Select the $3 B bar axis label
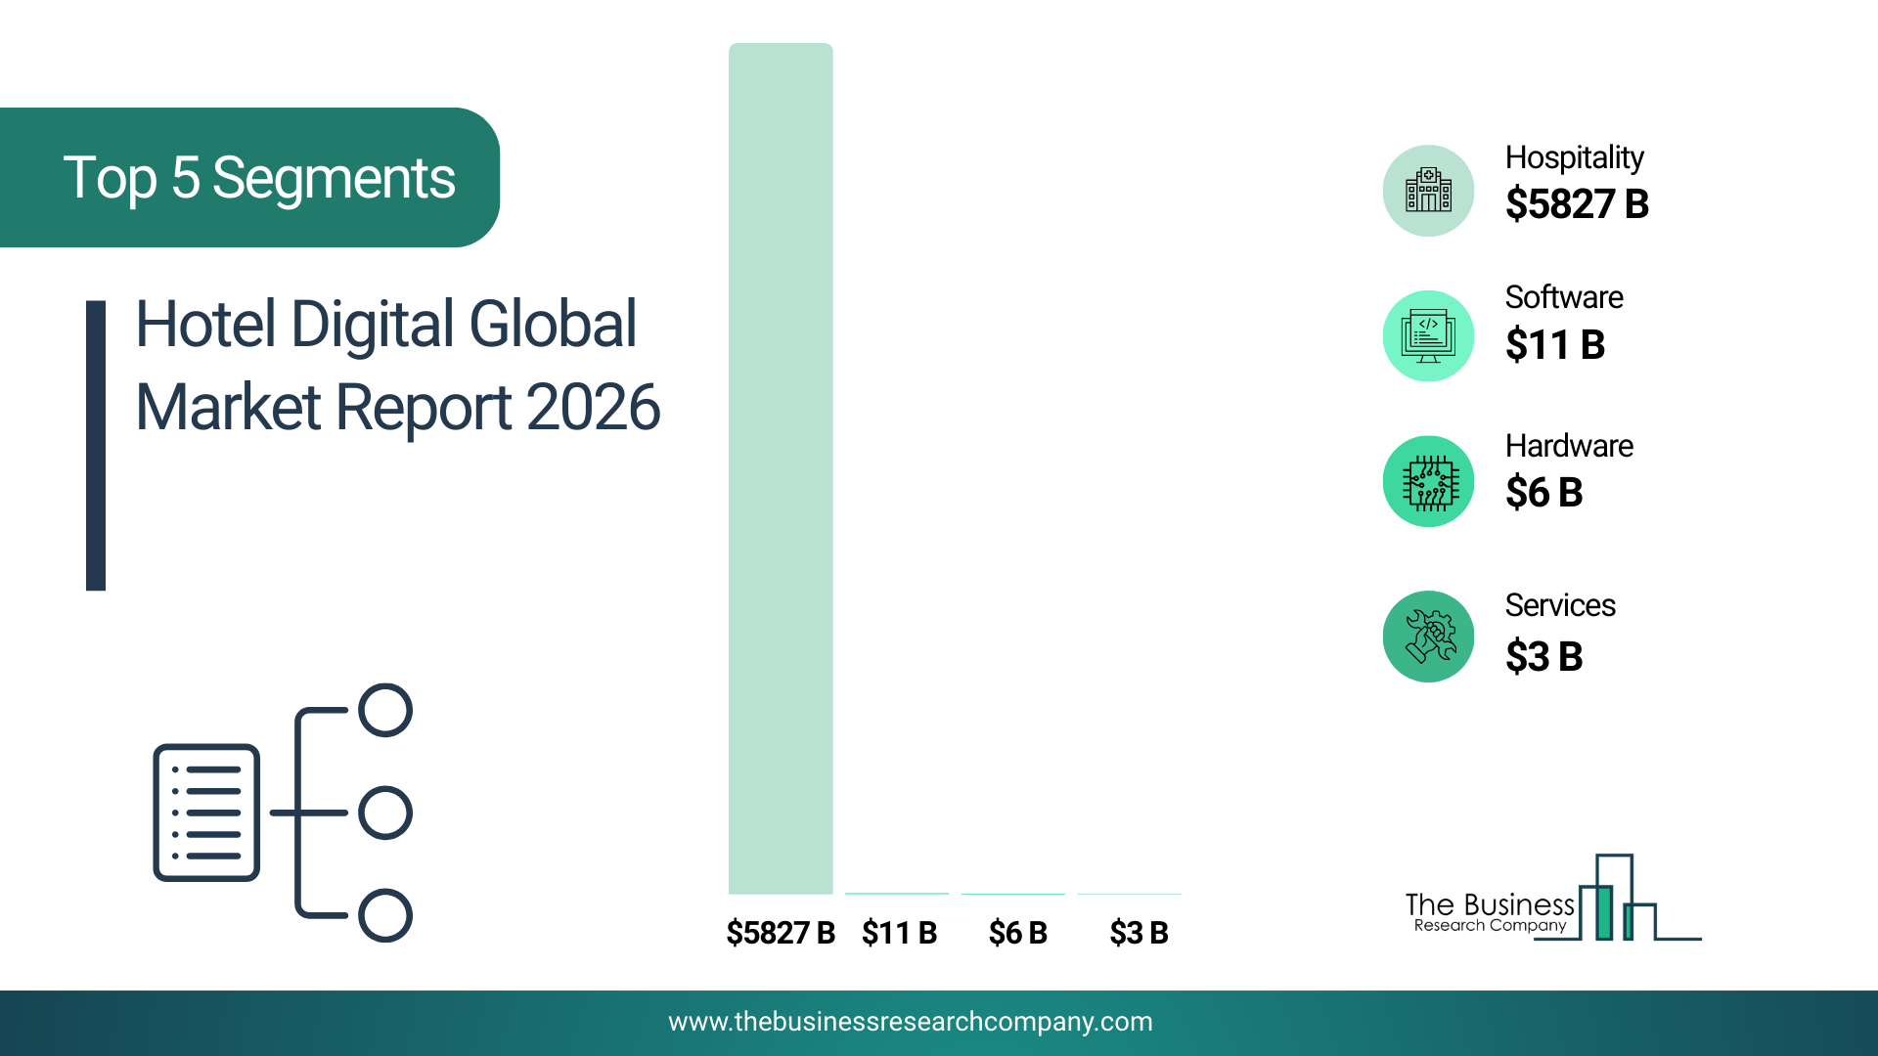 [1139, 933]
